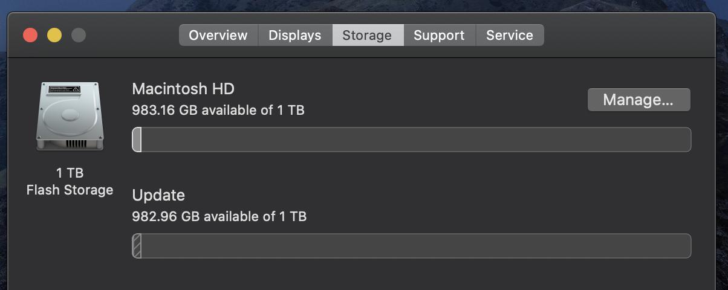728x290 pixels.
Task: Click the Flash Storage type label
Action: click(x=70, y=190)
